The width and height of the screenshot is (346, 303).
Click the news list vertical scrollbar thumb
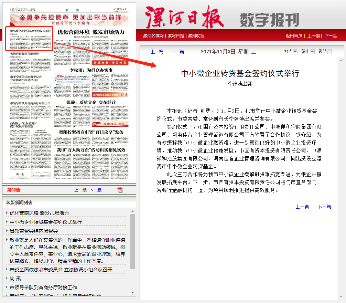tap(133, 241)
